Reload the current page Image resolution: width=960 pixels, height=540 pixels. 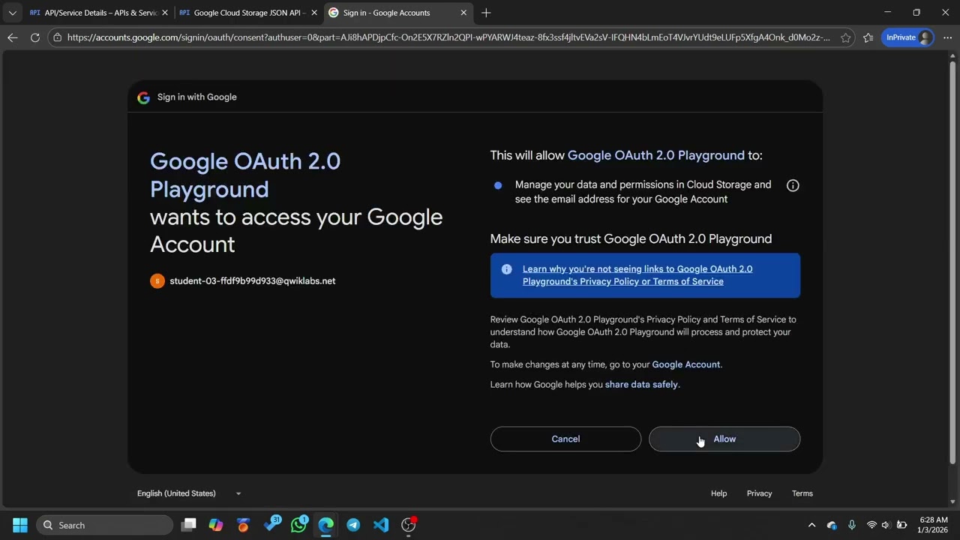click(35, 37)
